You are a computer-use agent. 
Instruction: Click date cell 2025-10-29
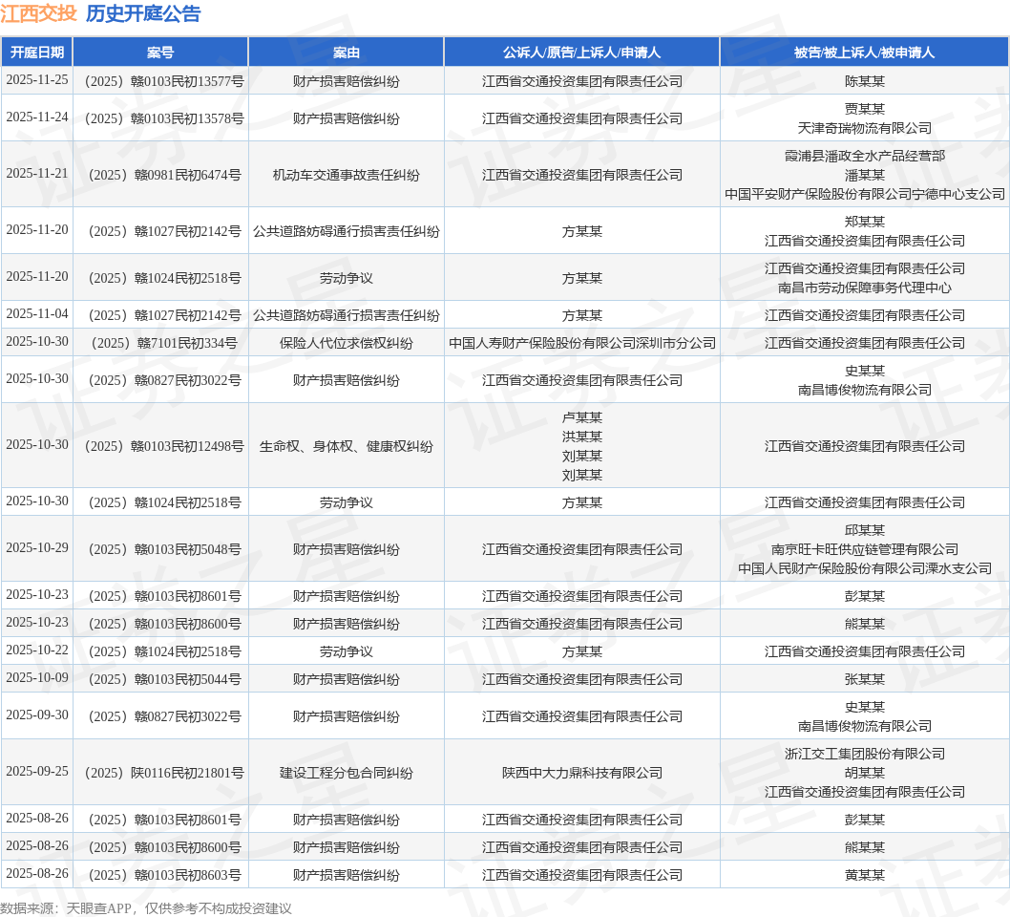coord(36,547)
